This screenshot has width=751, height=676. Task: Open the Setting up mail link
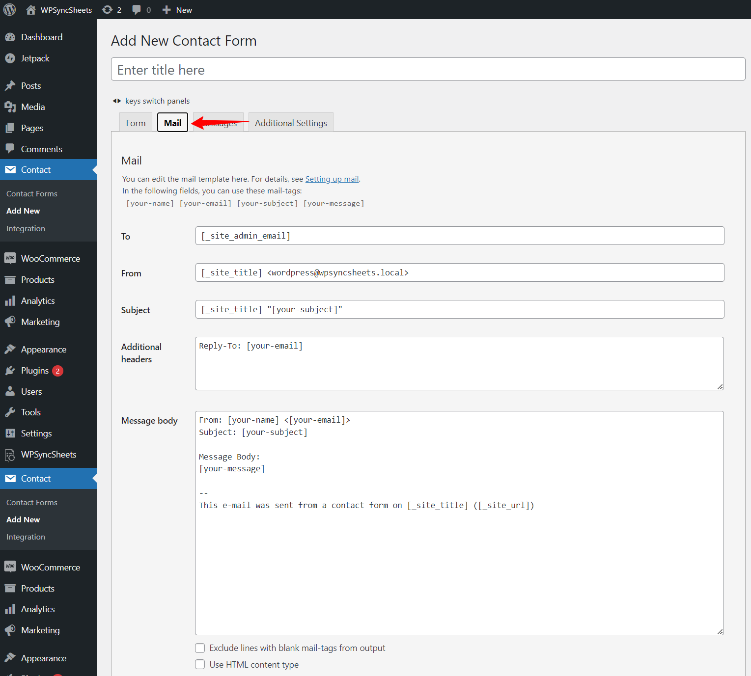[x=332, y=179]
